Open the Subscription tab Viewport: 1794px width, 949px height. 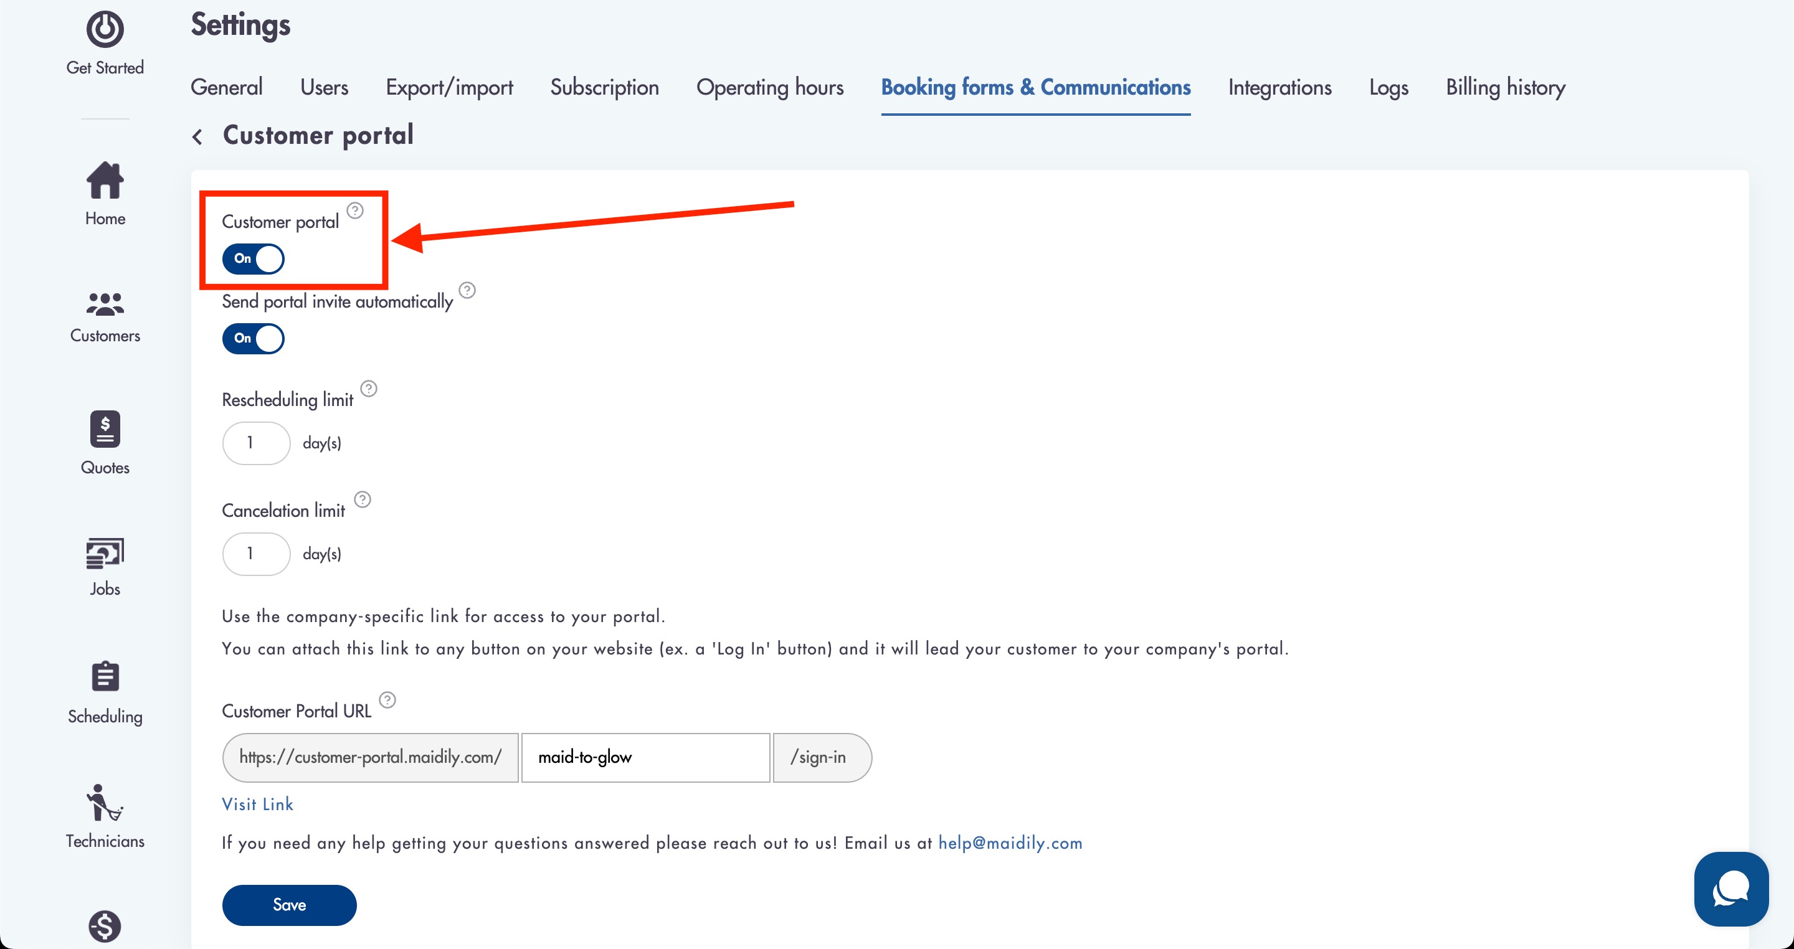click(x=604, y=87)
